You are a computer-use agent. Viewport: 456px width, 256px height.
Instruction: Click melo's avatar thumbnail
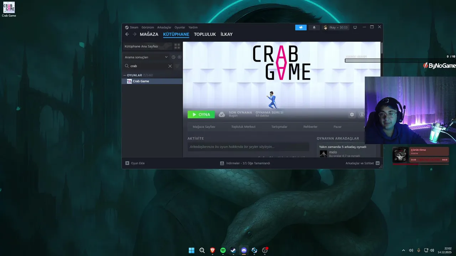coord(323,154)
